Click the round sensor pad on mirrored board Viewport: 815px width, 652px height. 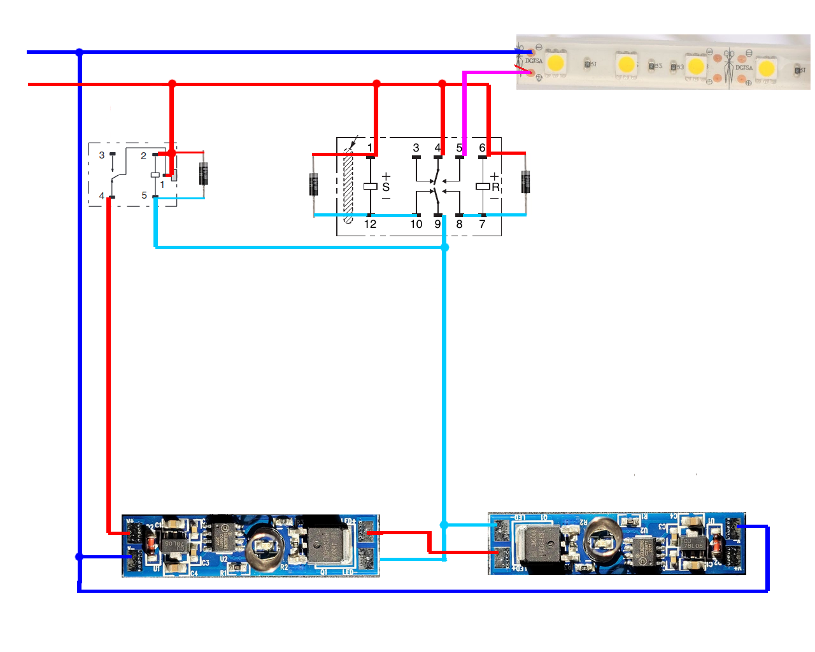(602, 541)
